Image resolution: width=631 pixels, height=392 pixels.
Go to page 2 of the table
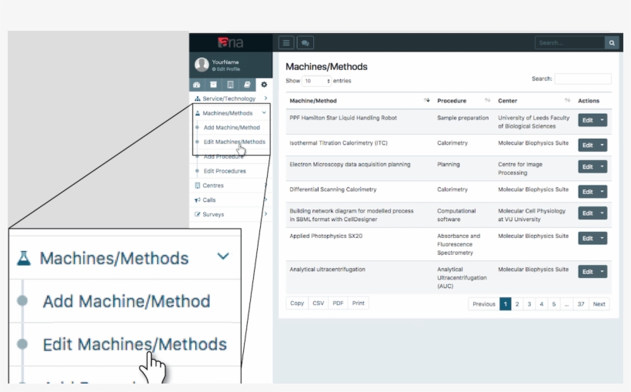(x=516, y=304)
